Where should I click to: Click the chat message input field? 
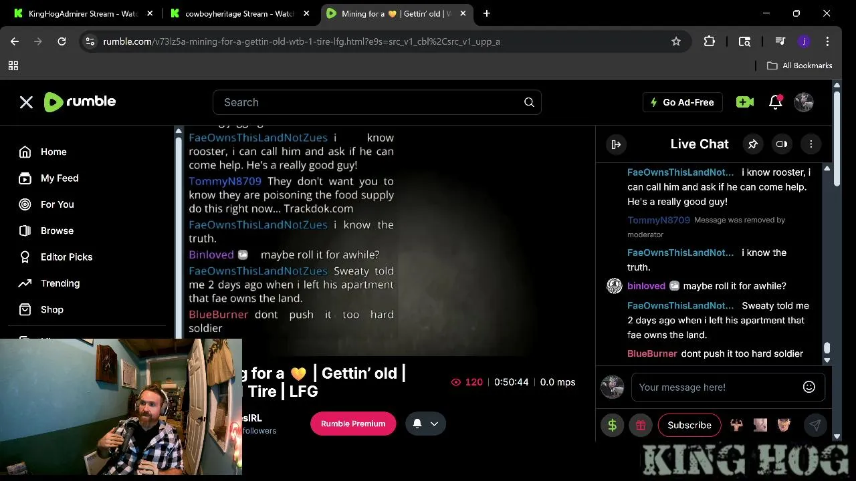[716, 387]
